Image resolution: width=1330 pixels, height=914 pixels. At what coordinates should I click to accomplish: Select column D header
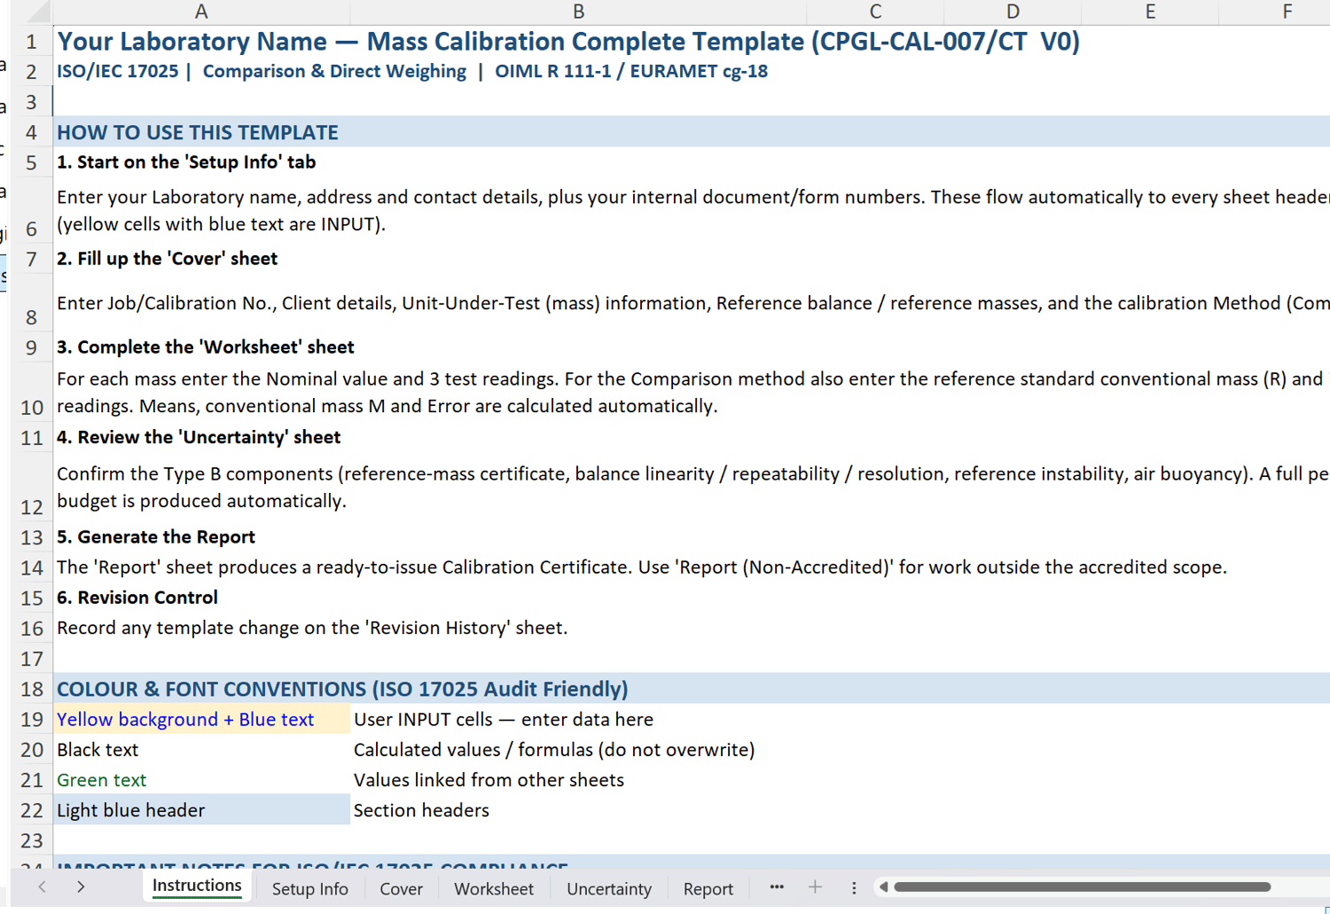coord(1013,12)
